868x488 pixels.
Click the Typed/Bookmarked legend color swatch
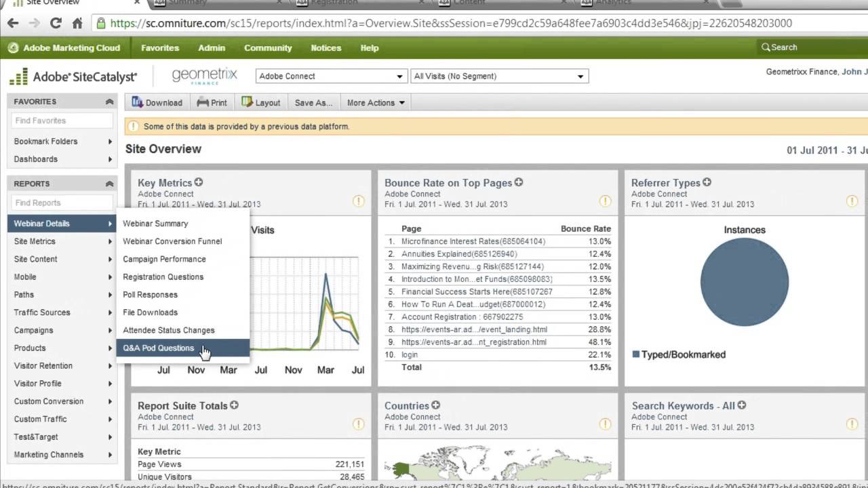coord(636,354)
